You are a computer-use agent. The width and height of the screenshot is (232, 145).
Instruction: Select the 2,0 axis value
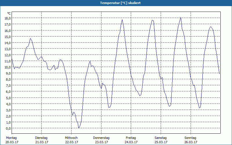point(9,116)
